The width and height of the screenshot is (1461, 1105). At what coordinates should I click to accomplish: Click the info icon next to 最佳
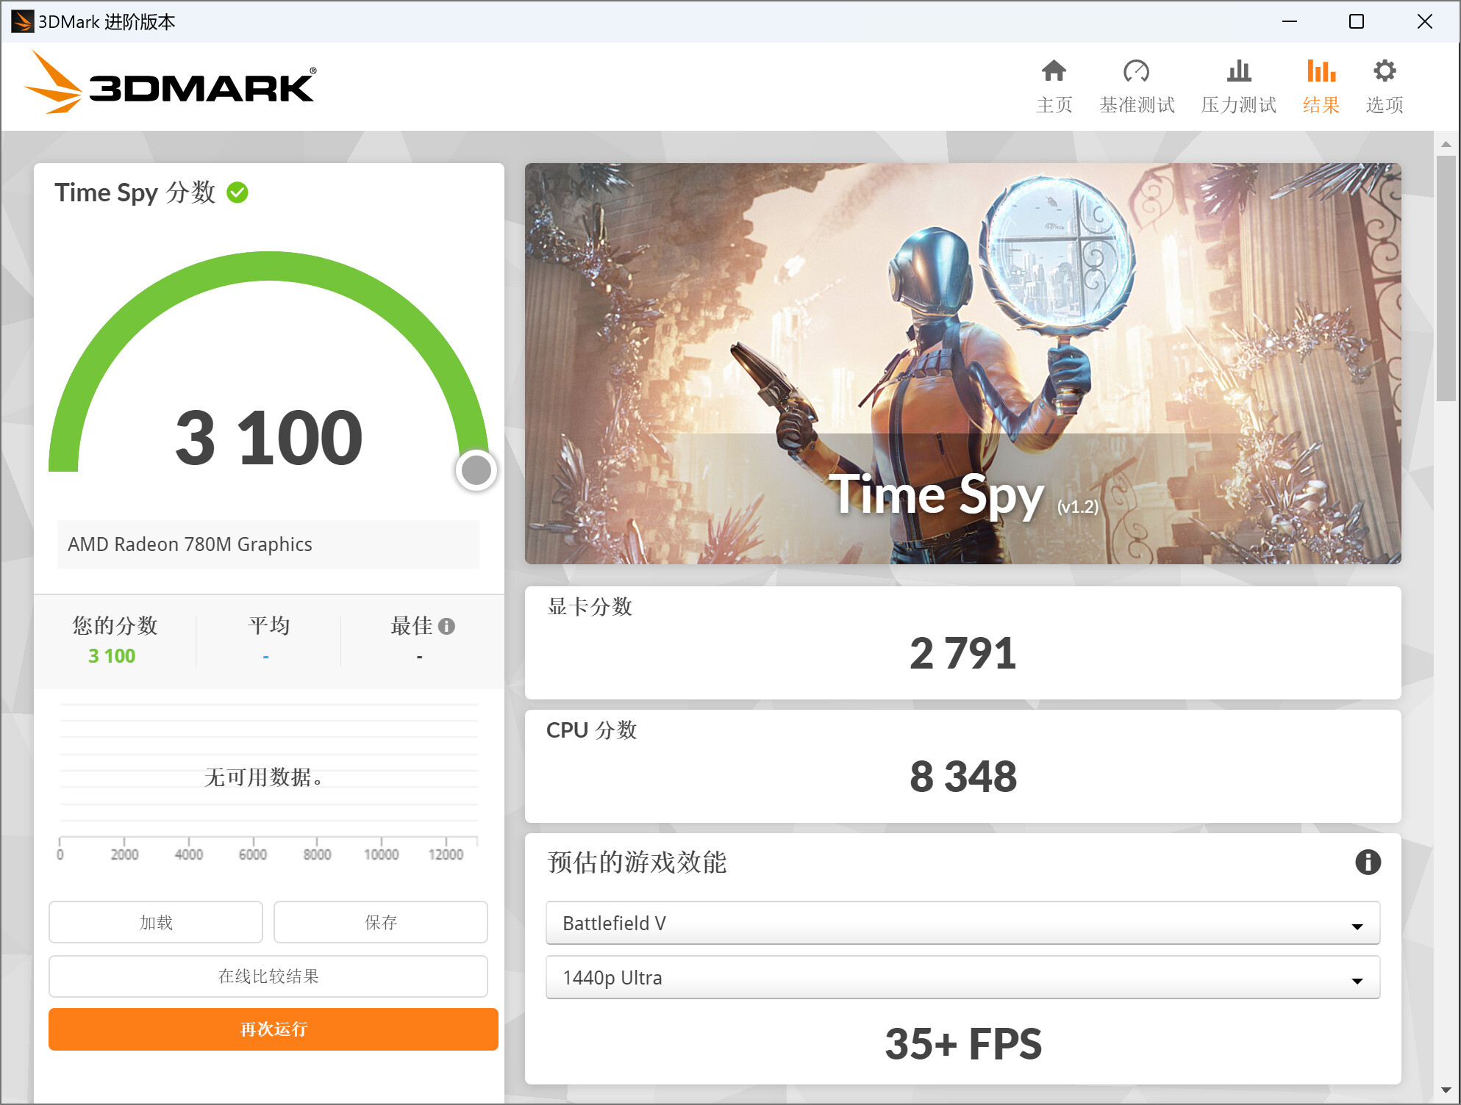[446, 626]
